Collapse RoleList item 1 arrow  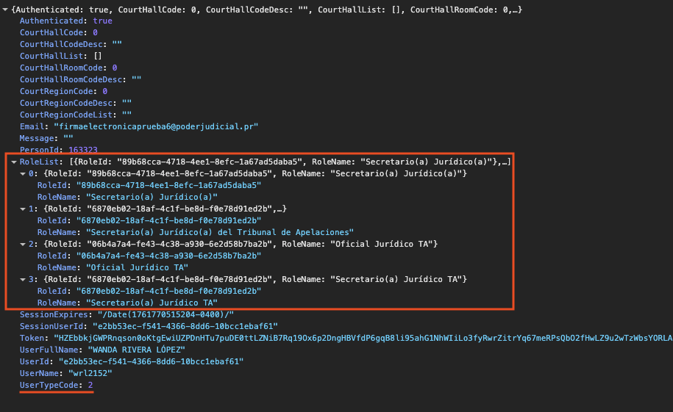point(23,209)
